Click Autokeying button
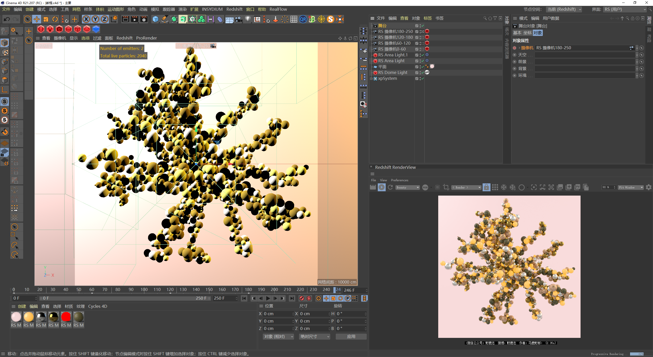Viewport: 653px width, 357px height. click(309, 298)
